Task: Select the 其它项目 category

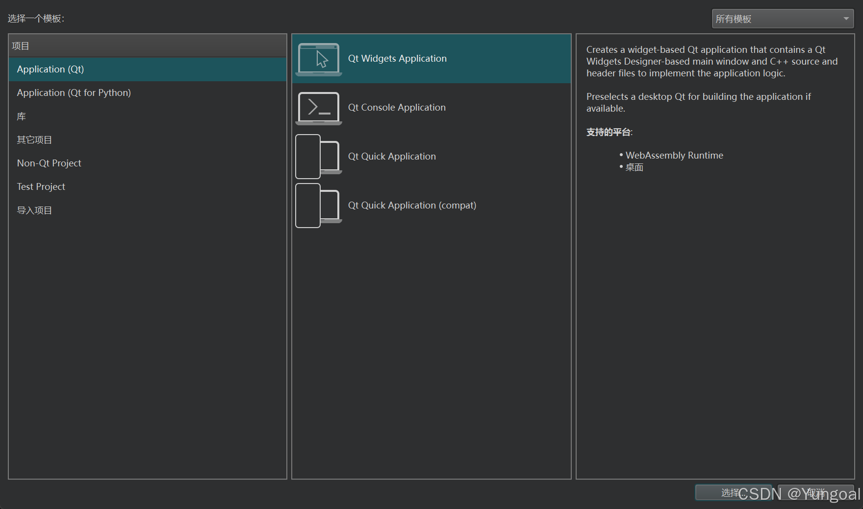Action: tap(148, 139)
